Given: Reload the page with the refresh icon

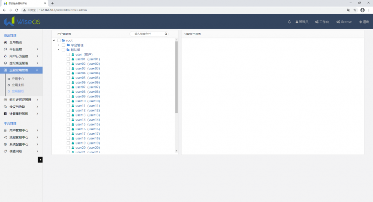Looking at the screenshot, I should pyautogui.click(x=16, y=10).
